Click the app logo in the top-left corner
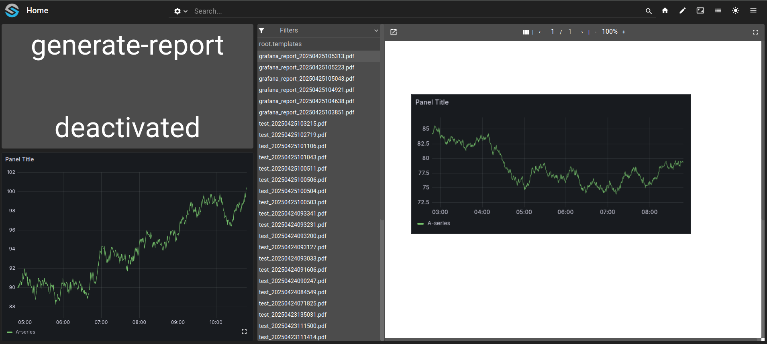Image resolution: width=767 pixels, height=344 pixels. tap(12, 10)
